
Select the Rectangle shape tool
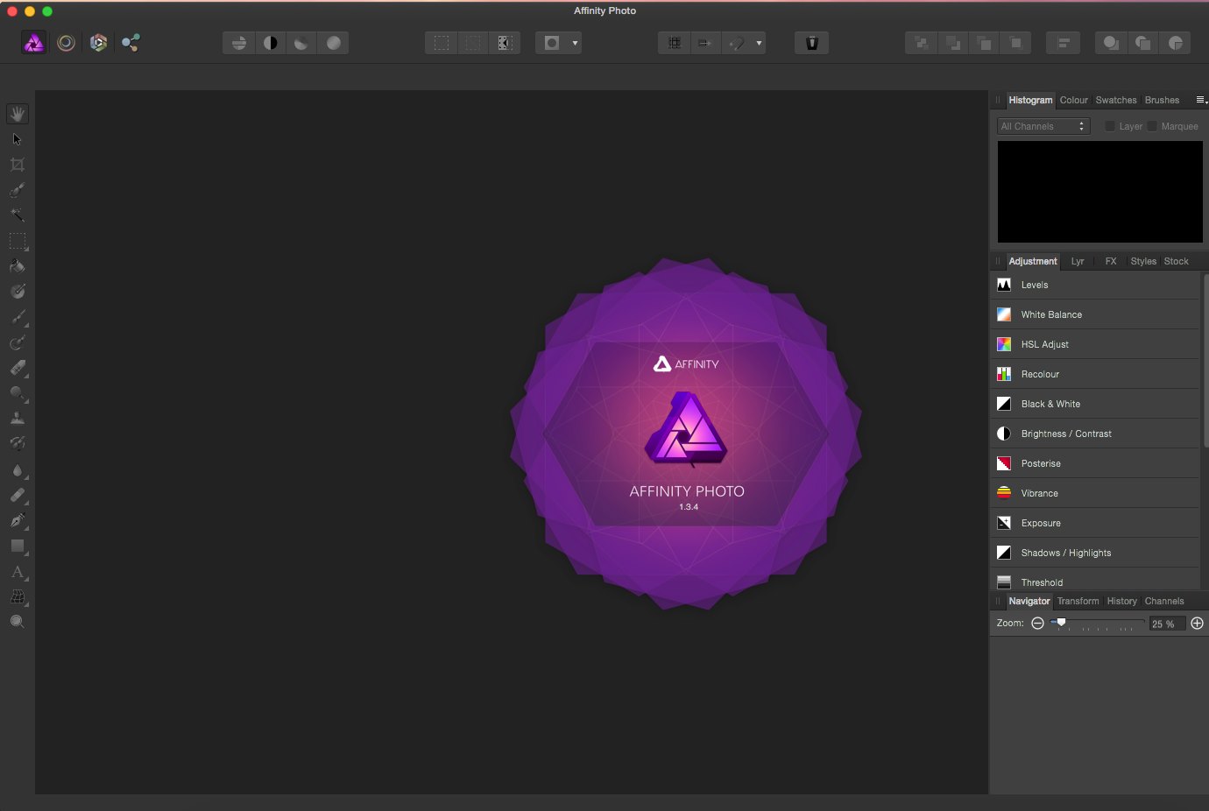coord(18,546)
